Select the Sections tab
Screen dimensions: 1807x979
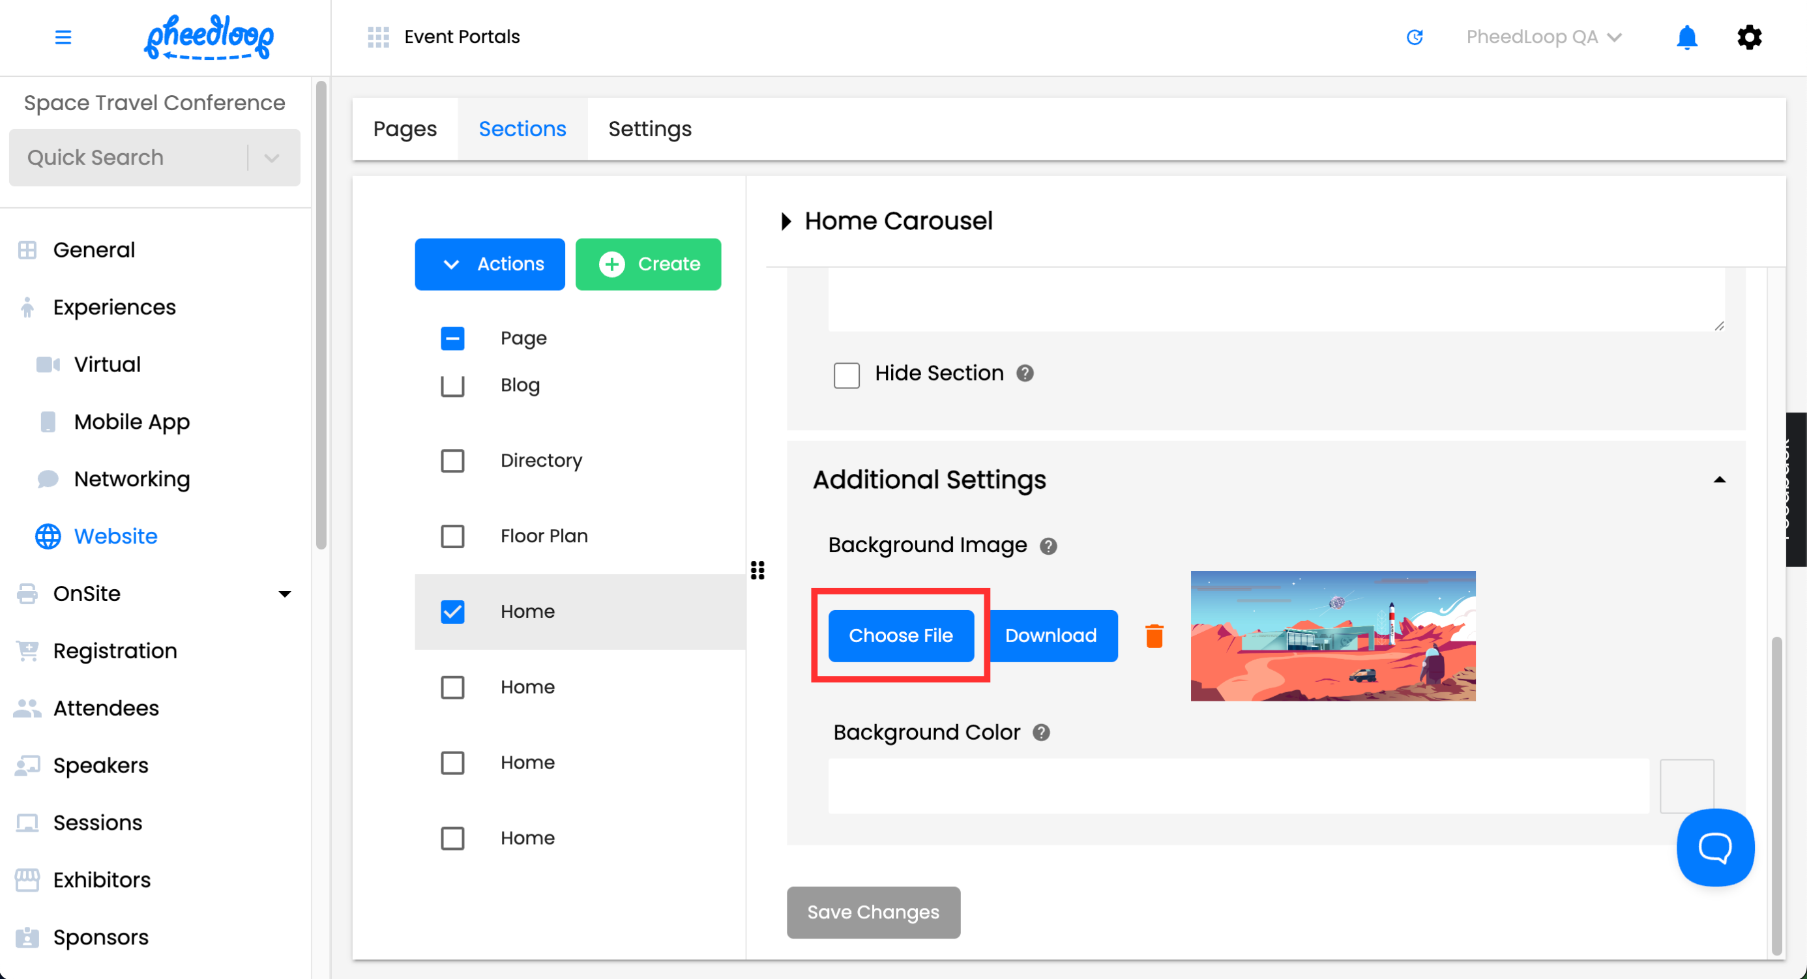tap(523, 129)
